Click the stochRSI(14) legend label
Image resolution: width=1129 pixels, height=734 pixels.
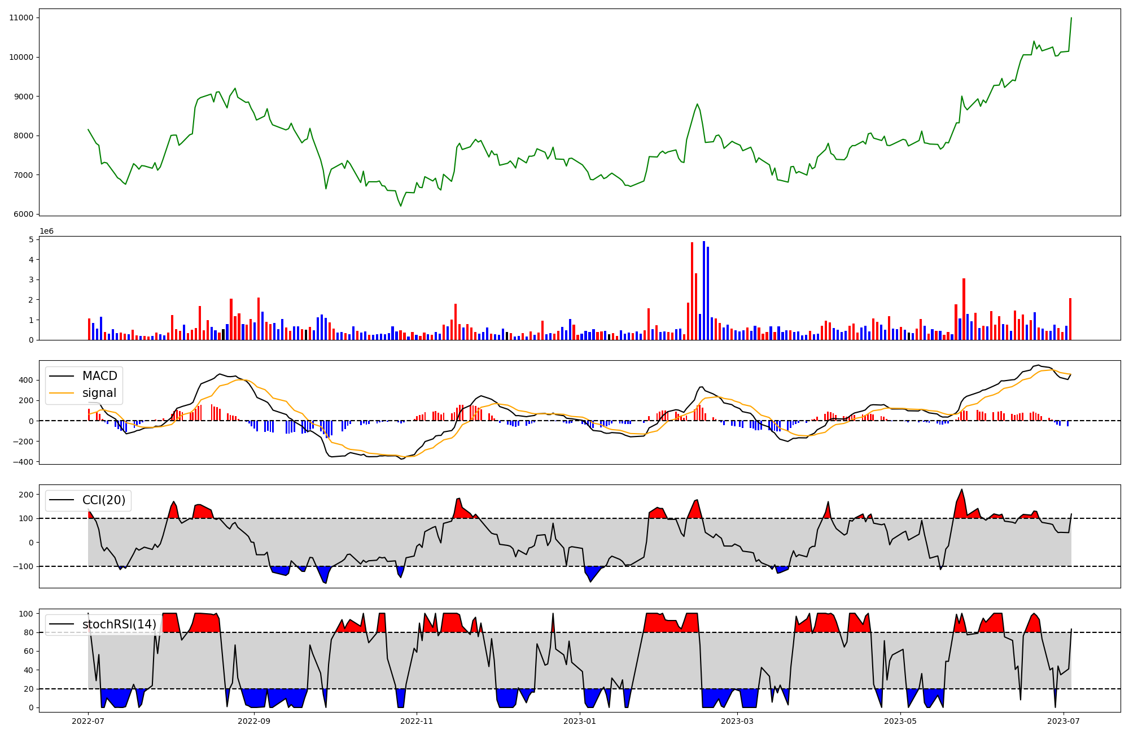click(119, 624)
